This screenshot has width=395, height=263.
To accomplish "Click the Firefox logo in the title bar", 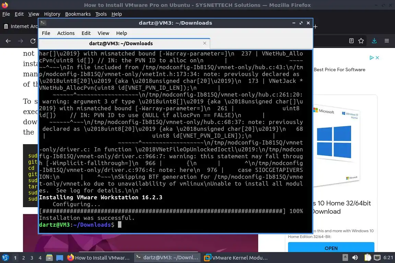I will tap(5, 5).
